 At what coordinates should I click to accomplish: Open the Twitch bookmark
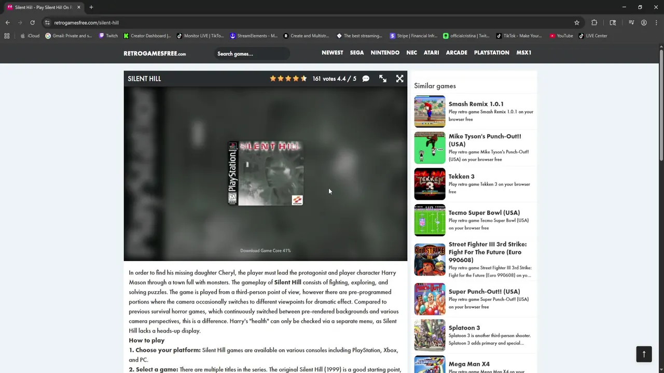(108, 36)
